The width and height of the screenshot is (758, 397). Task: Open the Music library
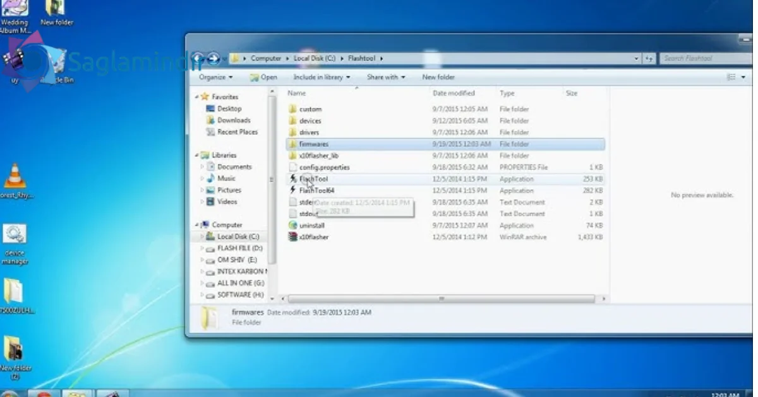[x=226, y=178]
